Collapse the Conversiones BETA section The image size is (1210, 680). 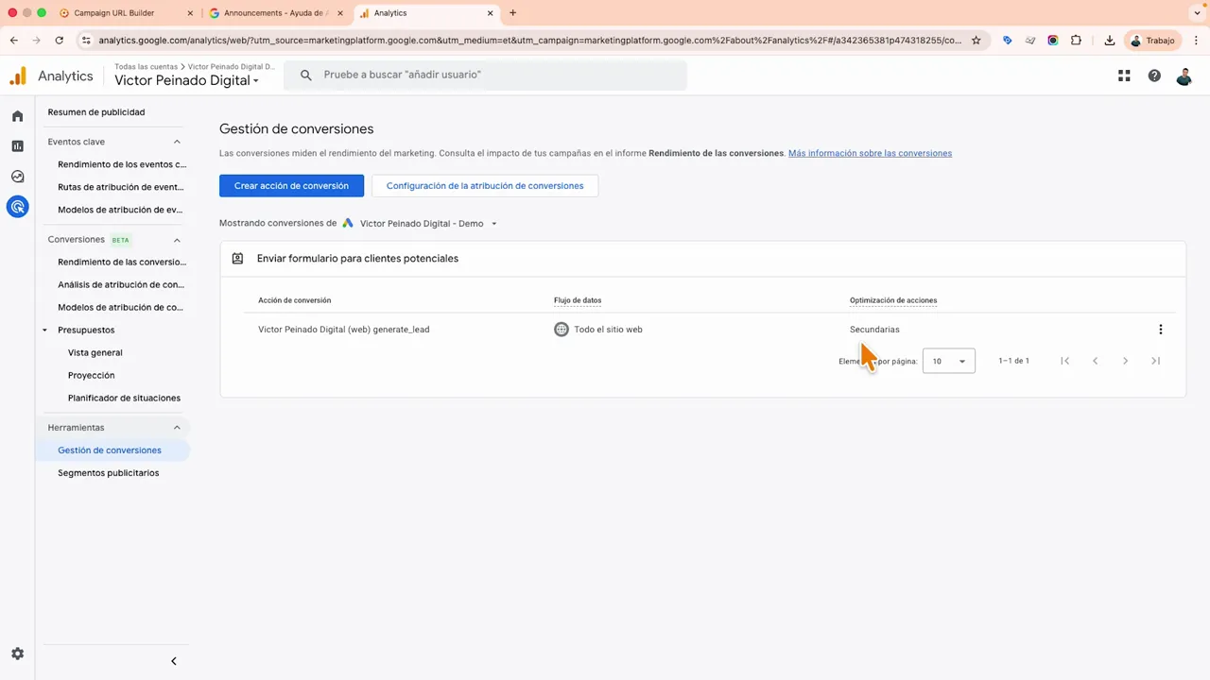(x=177, y=240)
